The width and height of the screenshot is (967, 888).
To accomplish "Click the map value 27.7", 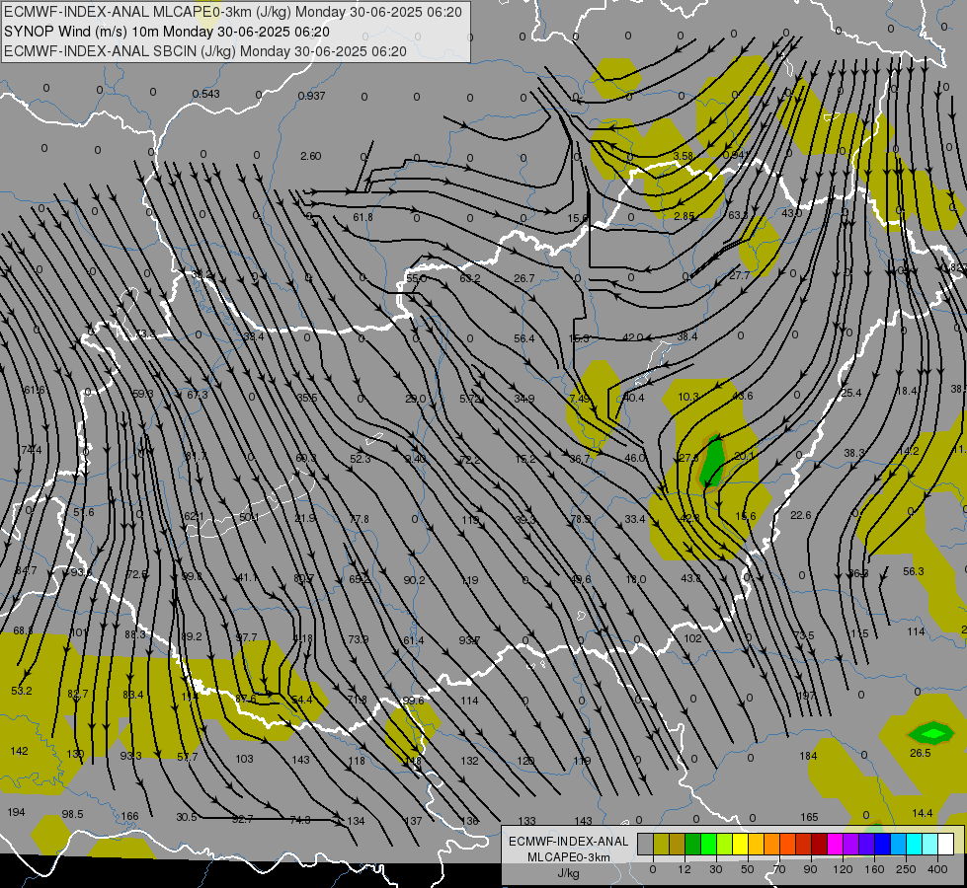I will [740, 275].
